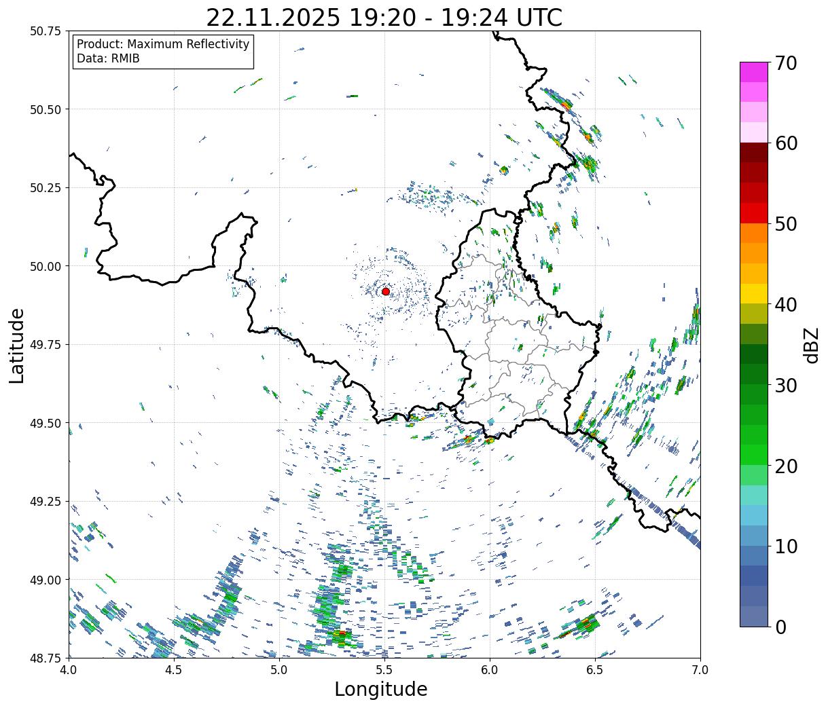Screen dimensions: 828x706
Task: Click the longitude tick label 5.5
Action: 384,670
